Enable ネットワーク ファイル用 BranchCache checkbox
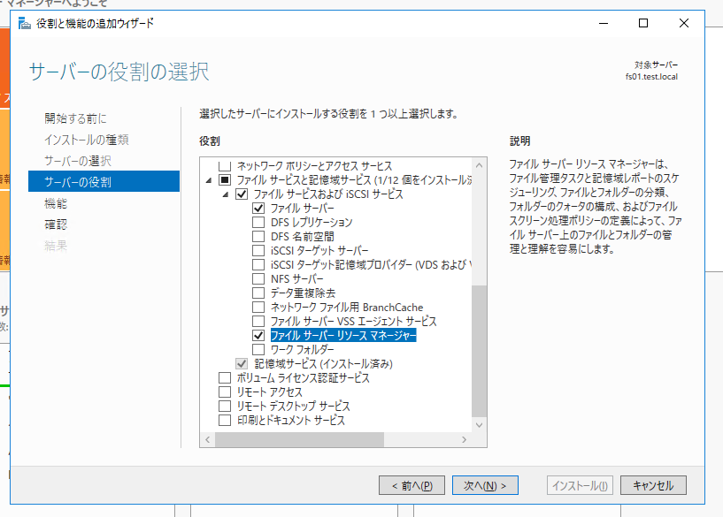The width and height of the screenshot is (723, 517). pyautogui.click(x=258, y=307)
